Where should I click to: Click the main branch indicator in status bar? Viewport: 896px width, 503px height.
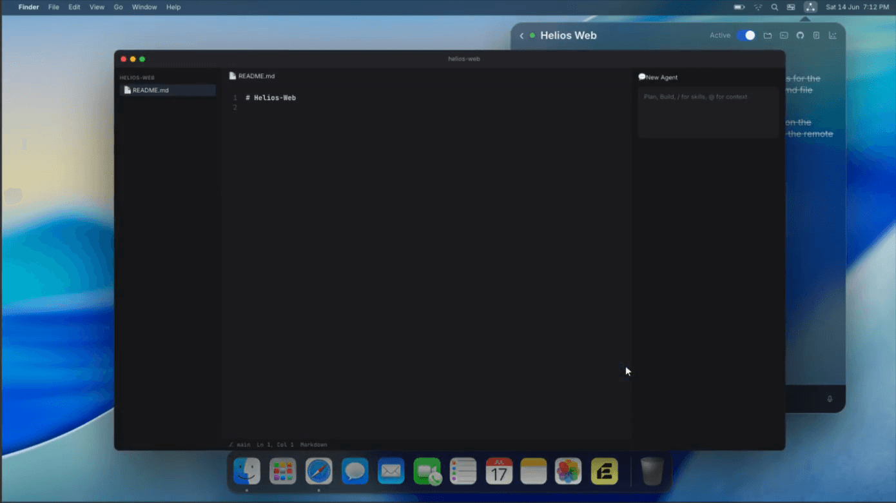coord(240,445)
